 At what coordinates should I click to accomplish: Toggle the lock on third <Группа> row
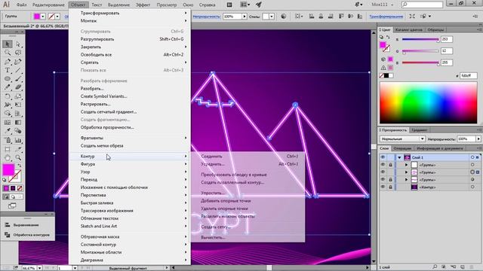[x=391, y=180]
